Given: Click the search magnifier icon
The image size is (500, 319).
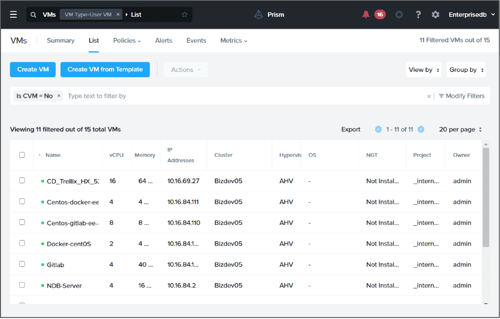Looking at the screenshot, I should [33, 14].
